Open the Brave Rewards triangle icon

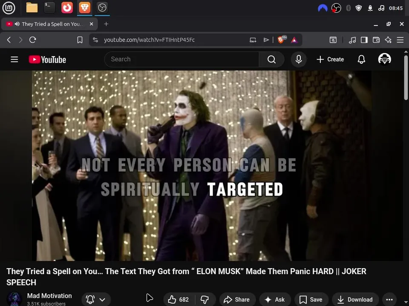pyautogui.click(x=294, y=40)
